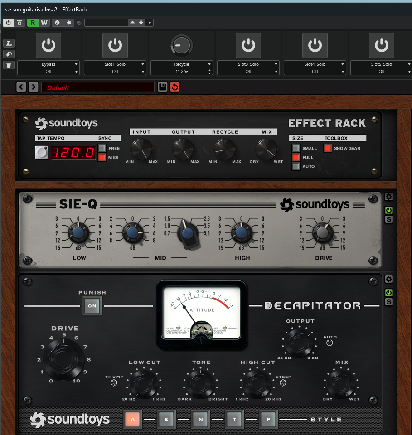Click the Default preset name display
Image resolution: width=412 pixels, height=435 pixels.
tap(97, 87)
